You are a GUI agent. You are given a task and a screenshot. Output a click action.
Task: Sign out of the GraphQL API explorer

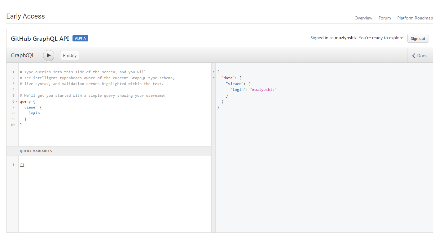418,38
